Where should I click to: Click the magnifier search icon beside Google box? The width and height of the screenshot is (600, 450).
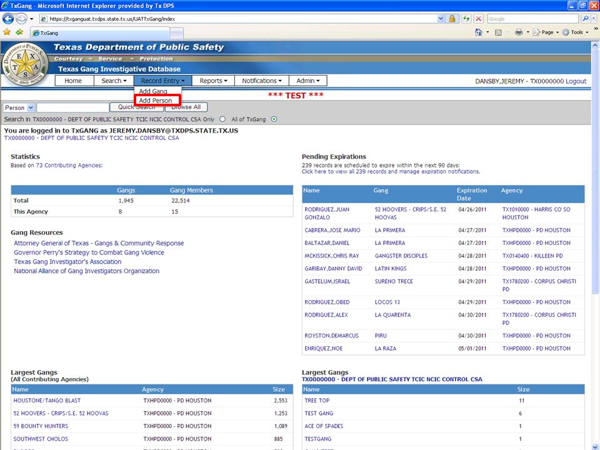585,18
